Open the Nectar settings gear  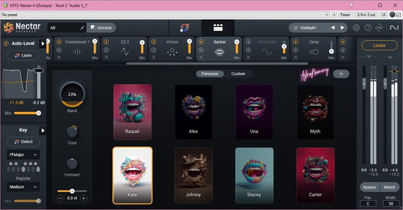(356, 28)
